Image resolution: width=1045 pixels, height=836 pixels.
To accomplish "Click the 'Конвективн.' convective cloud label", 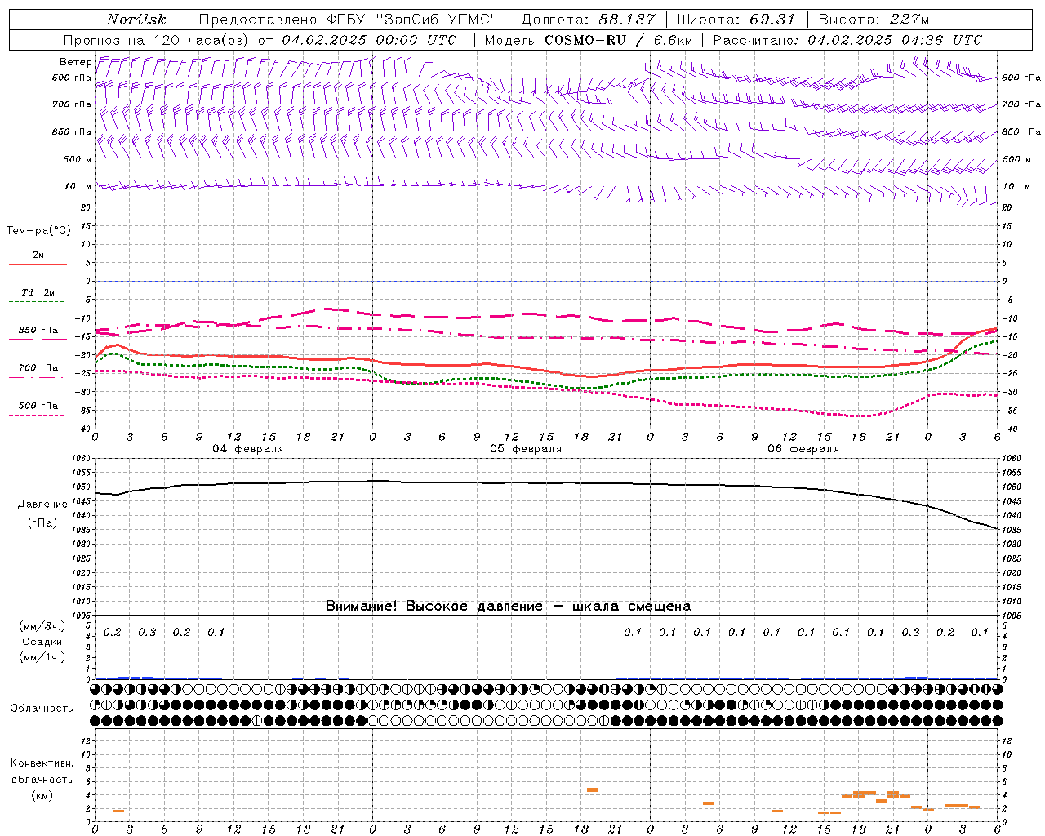I will pyautogui.click(x=42, y=763).
